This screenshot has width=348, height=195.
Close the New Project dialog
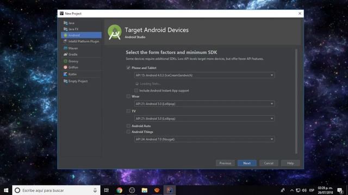(300, 14)
